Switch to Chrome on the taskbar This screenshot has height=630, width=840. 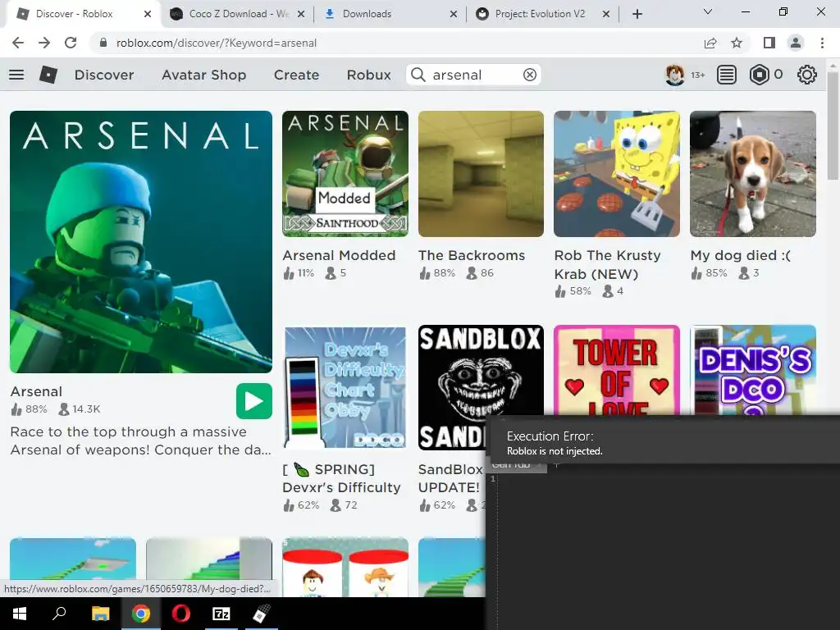click(x=141, y=614)
